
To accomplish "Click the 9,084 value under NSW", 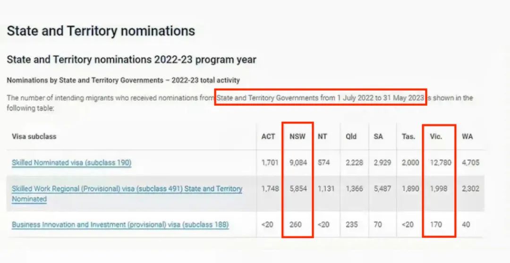I will 298,163.
